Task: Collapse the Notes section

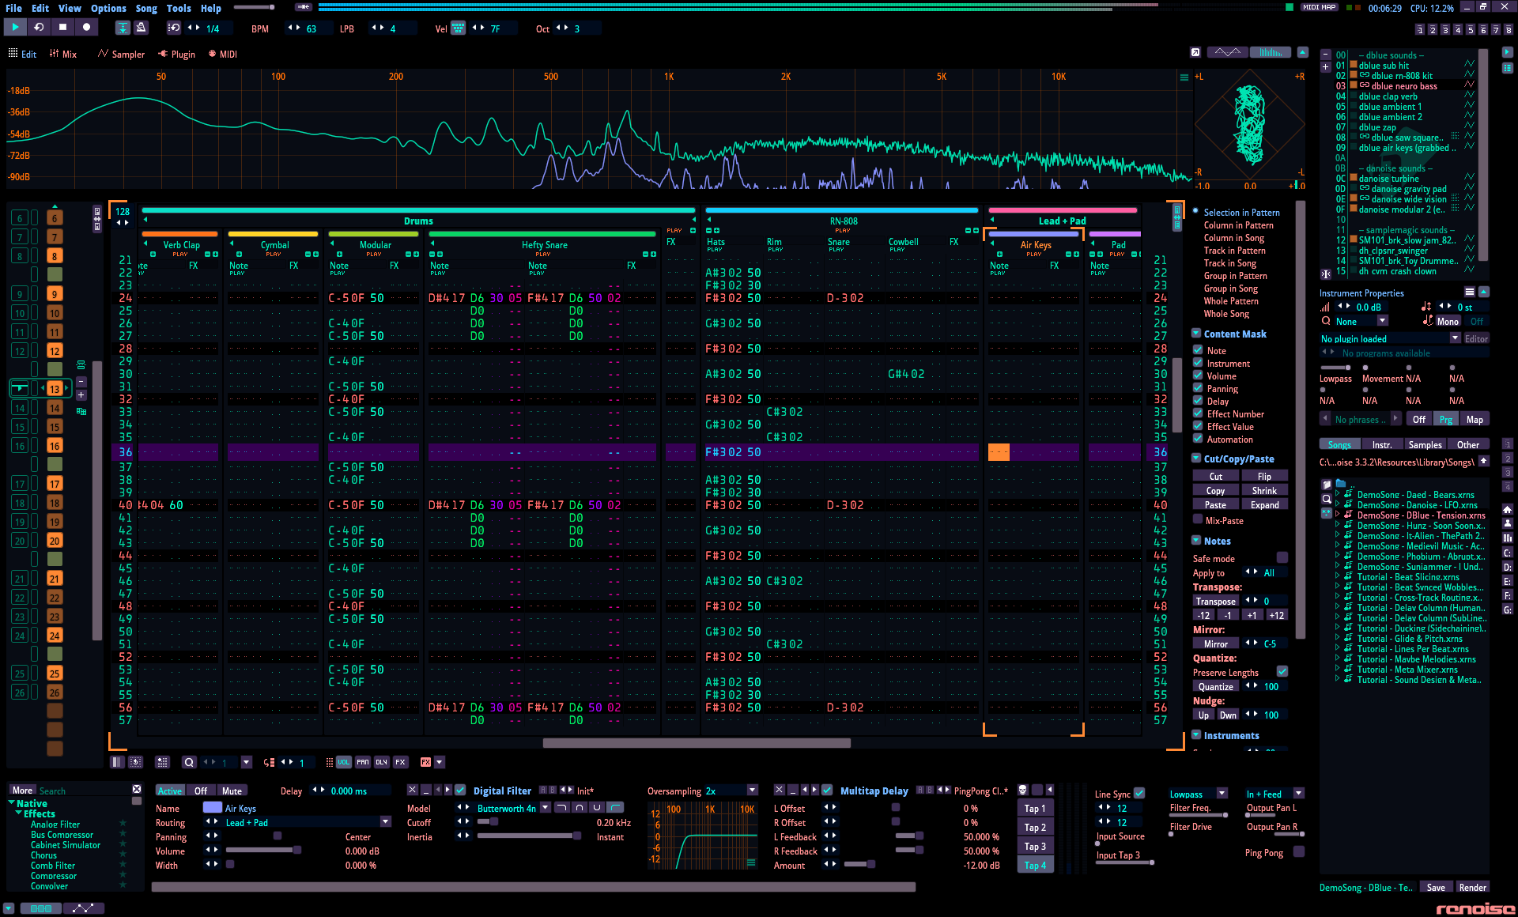Action: point(1196,540)
